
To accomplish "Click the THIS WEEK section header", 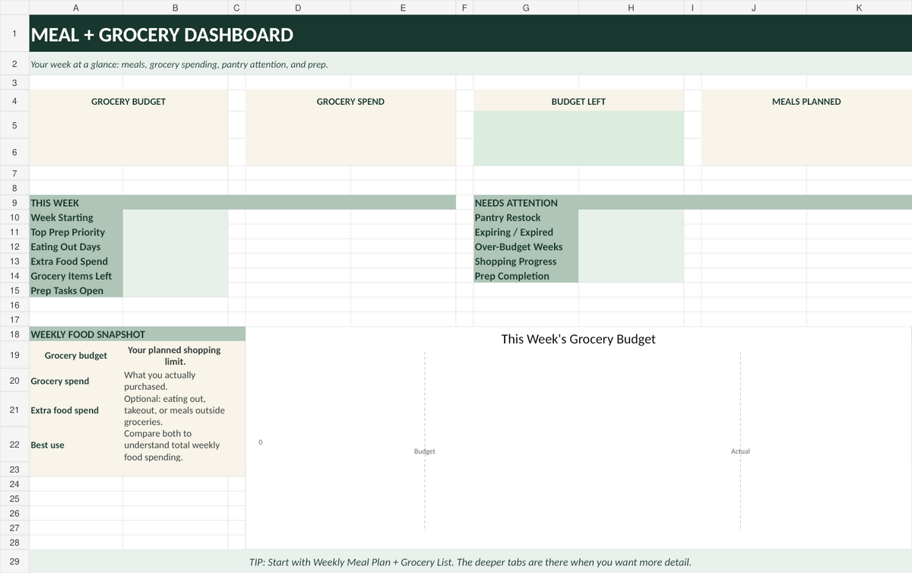I will 242,203.
